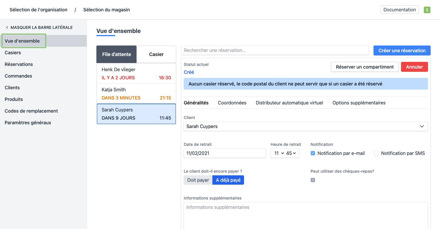440x229 pixels.
Task: Switch to Distributeur automatique virtuel tab
Action: pos(289,103)
